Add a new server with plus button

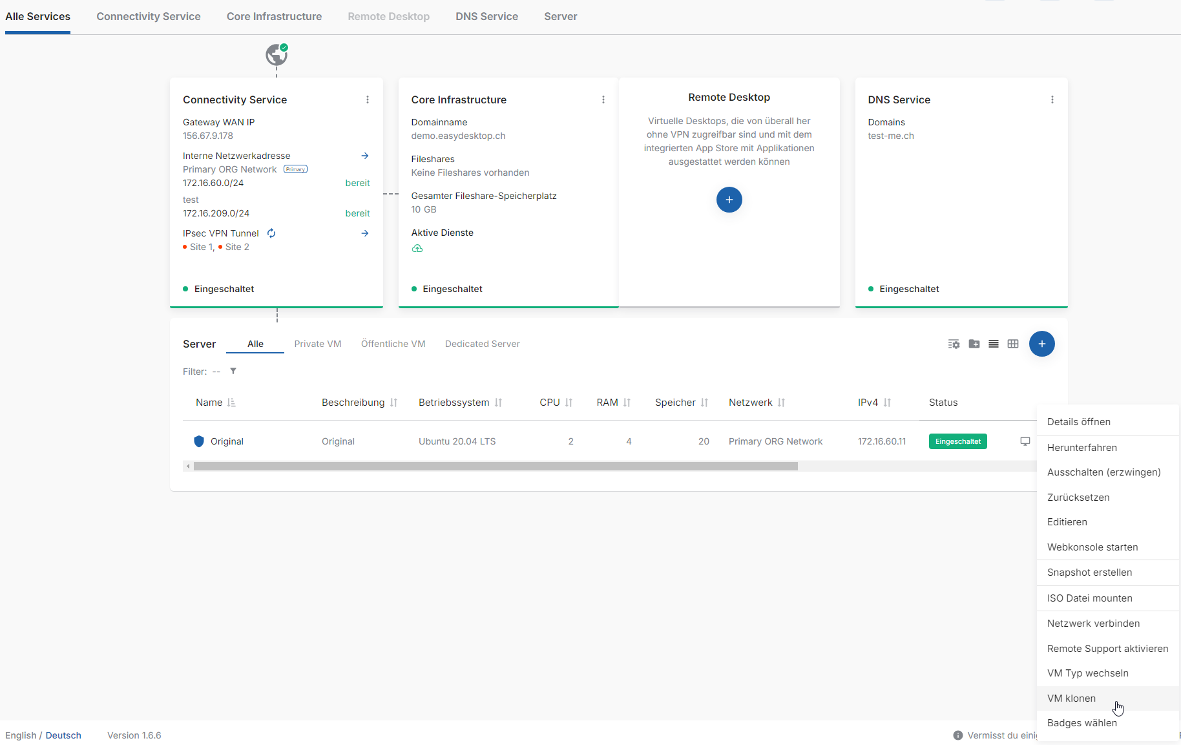[1042, 344]
